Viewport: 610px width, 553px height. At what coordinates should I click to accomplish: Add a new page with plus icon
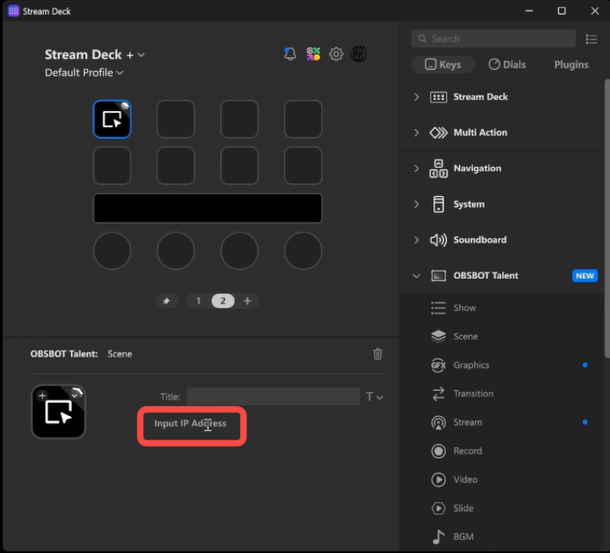[247, 301]
